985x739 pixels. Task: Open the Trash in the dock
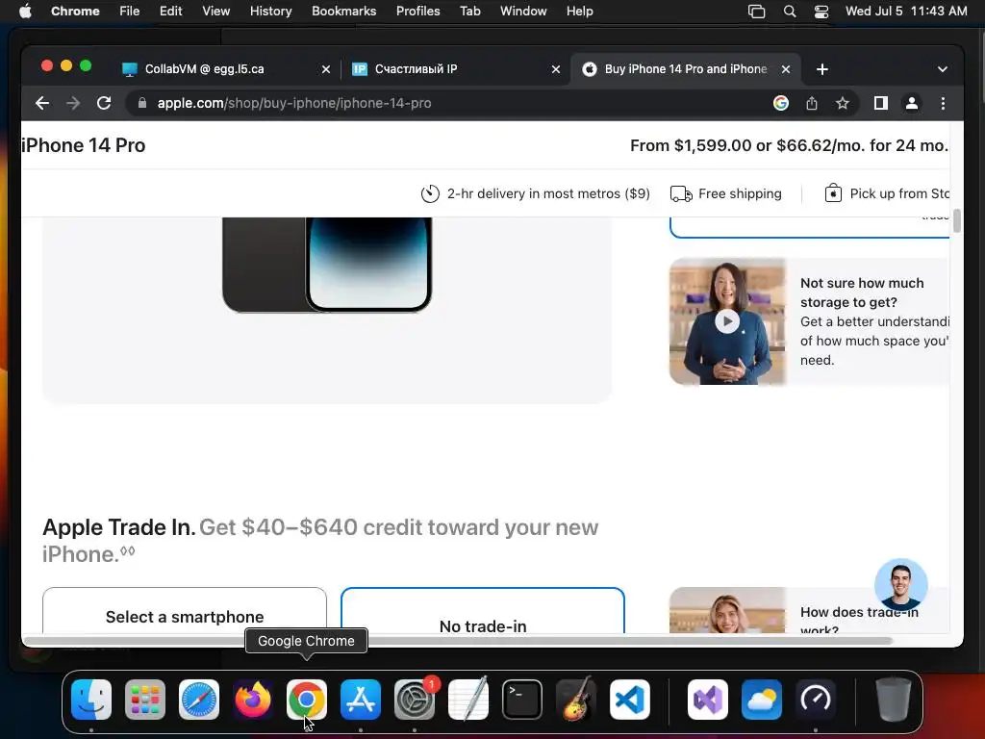click(893, 700)
